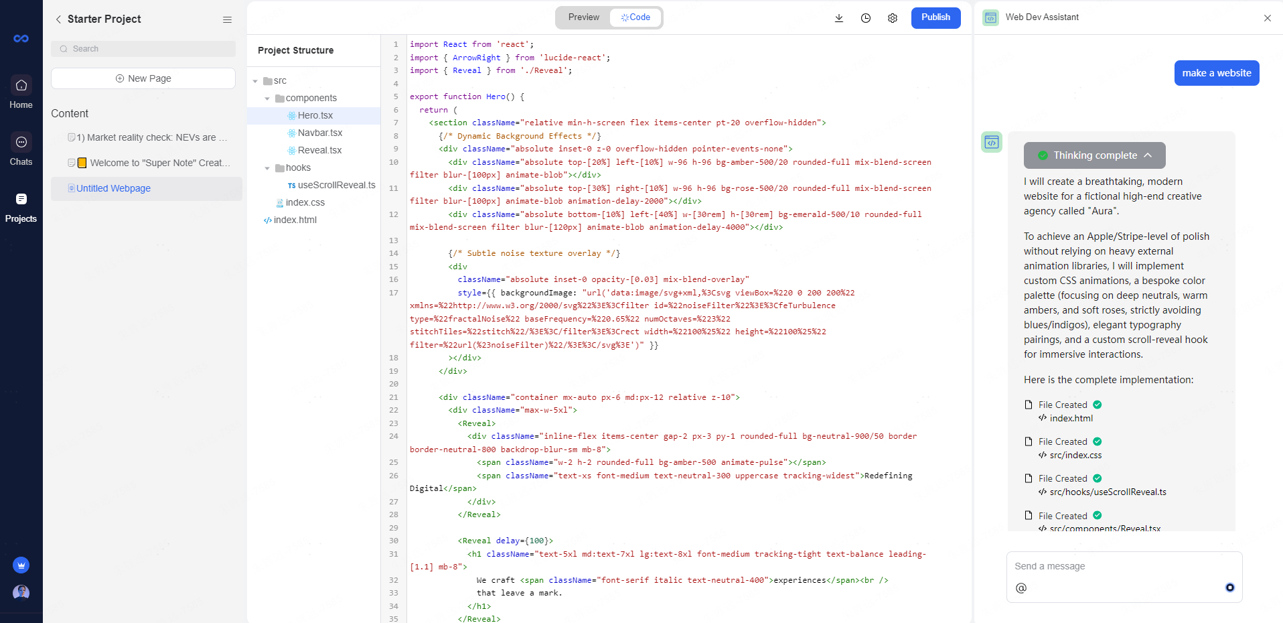Collapse the src folder

click(255, 81)
